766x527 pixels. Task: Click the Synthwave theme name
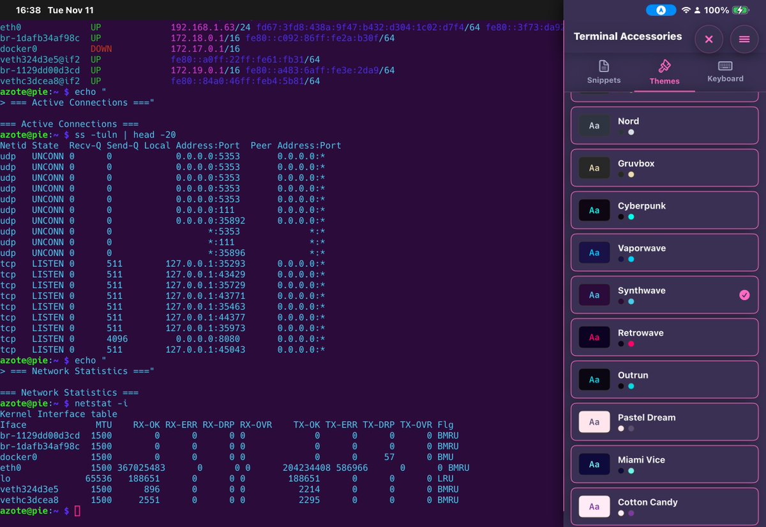click(642, 291)
